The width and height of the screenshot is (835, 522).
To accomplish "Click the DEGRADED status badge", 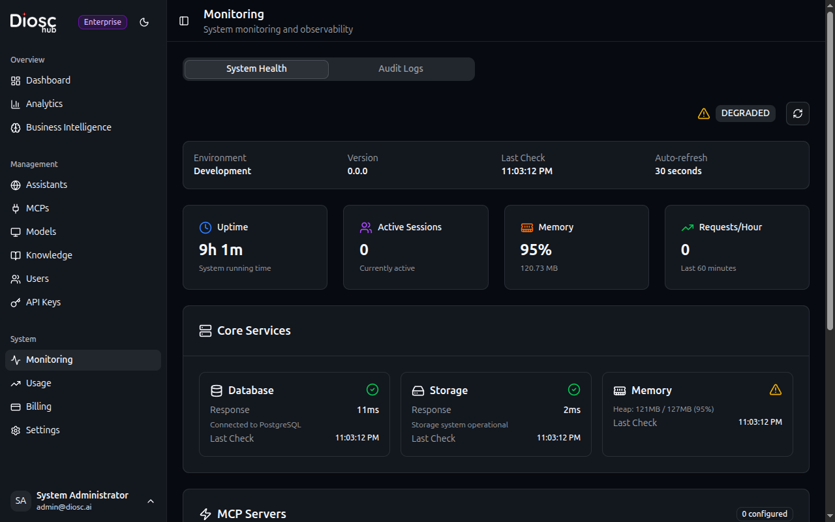I will pyautogui.click(x=745, y=114).
